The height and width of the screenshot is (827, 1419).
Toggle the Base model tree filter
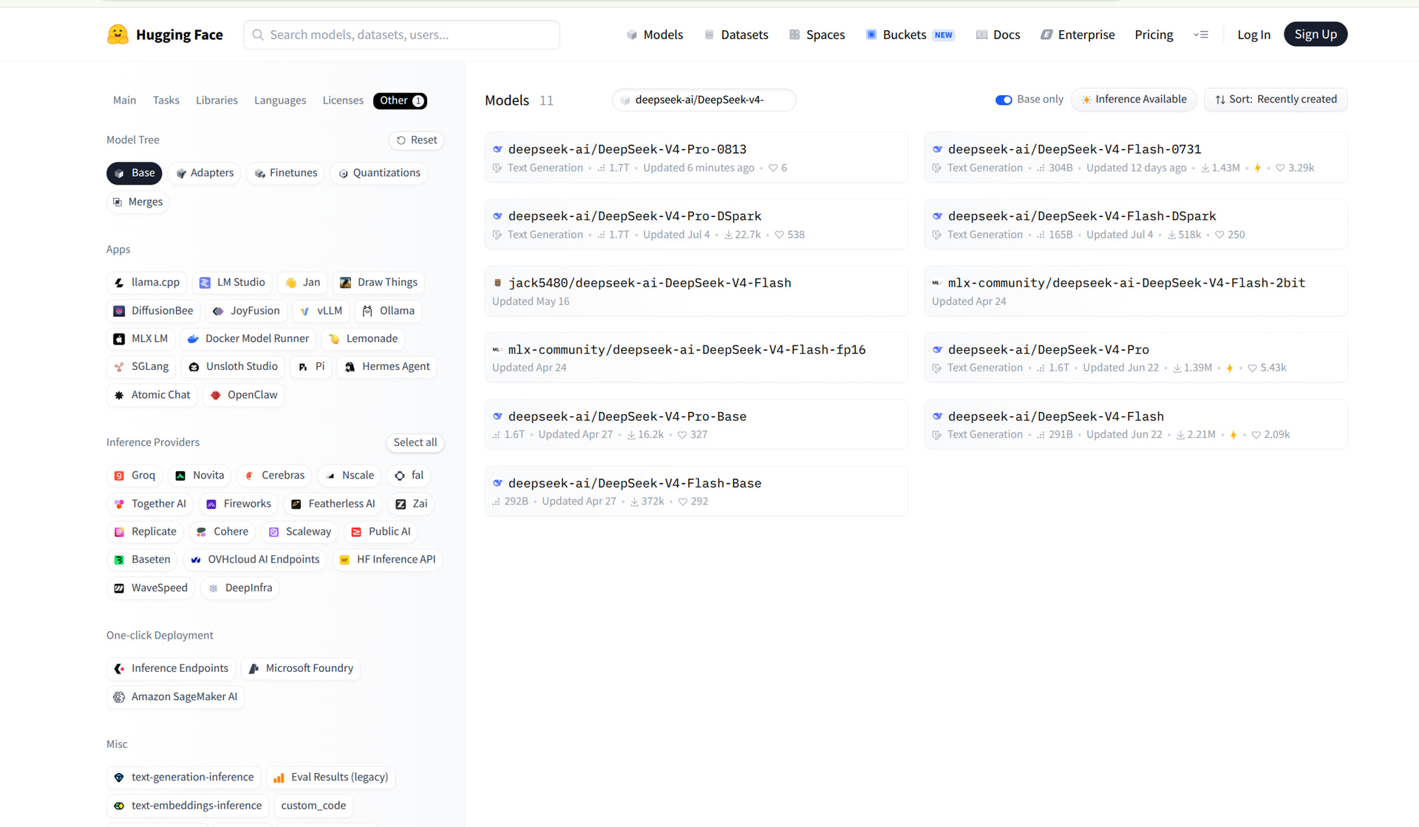click(x=135, y=173)
